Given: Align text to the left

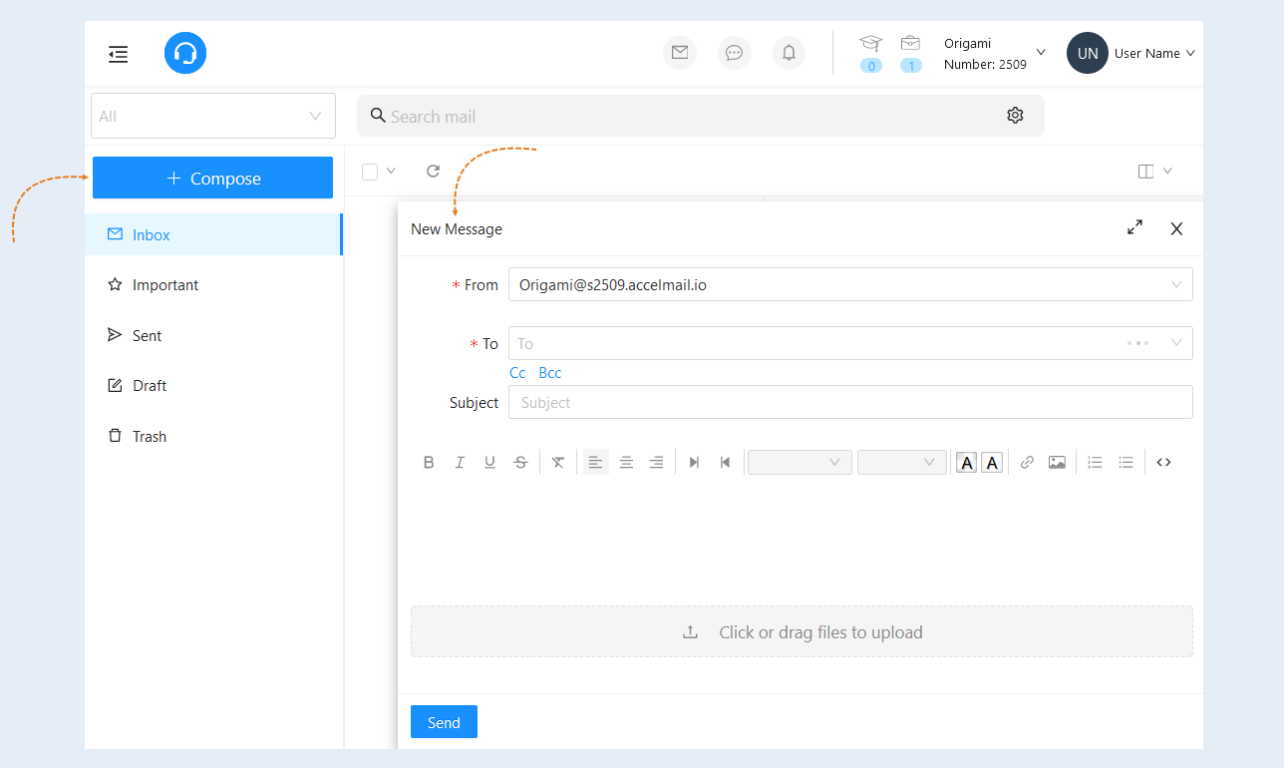Looking at the screenshot, I should [595, 463].
